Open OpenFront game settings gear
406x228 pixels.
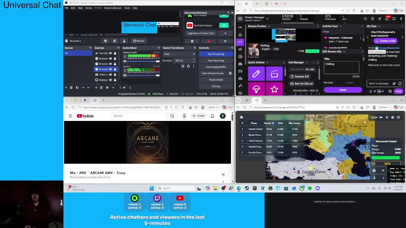coord(392,117)
